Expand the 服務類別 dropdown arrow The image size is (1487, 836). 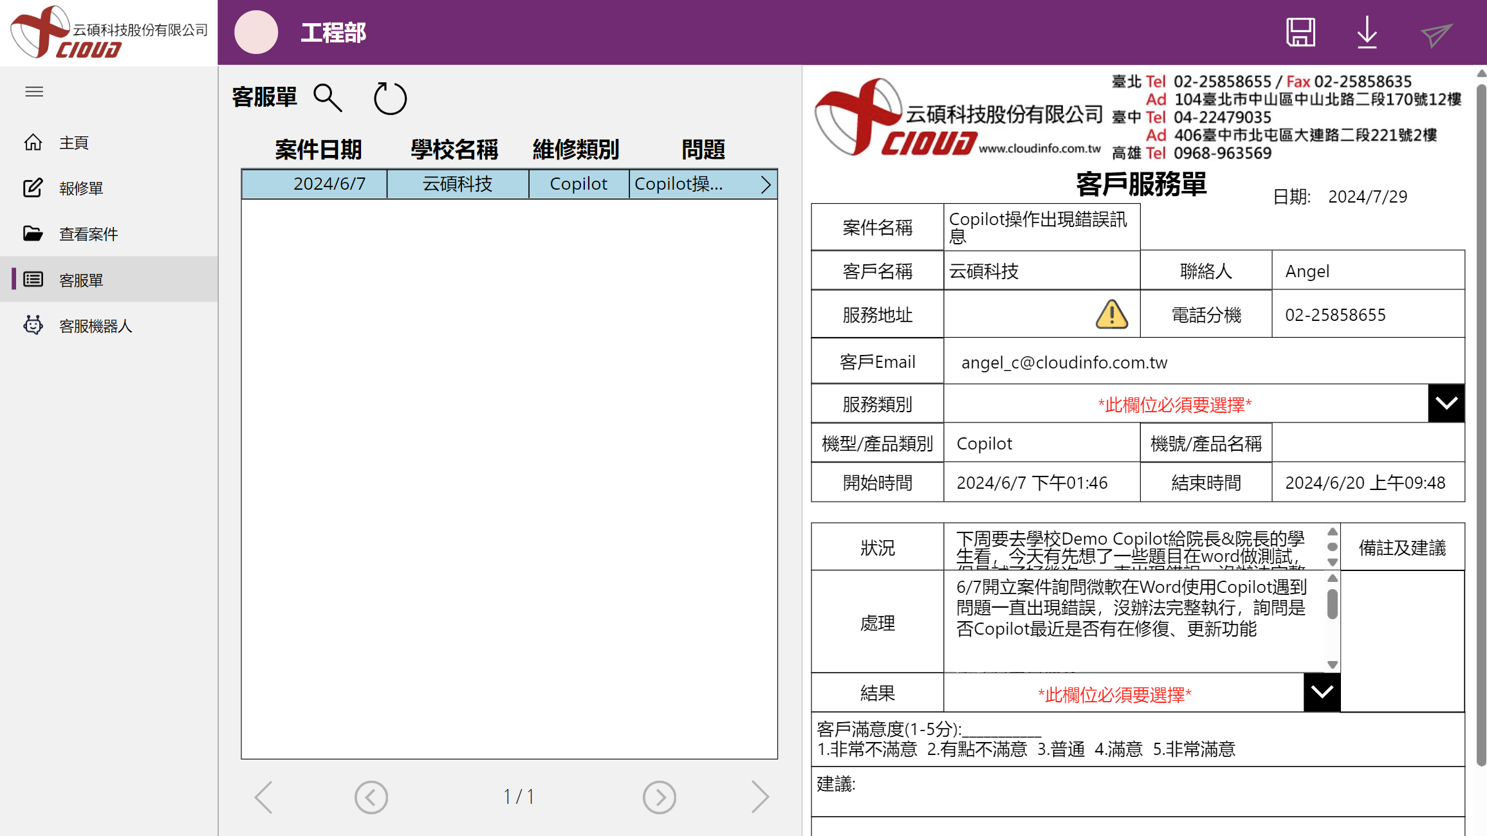[x=1446, y=403]
